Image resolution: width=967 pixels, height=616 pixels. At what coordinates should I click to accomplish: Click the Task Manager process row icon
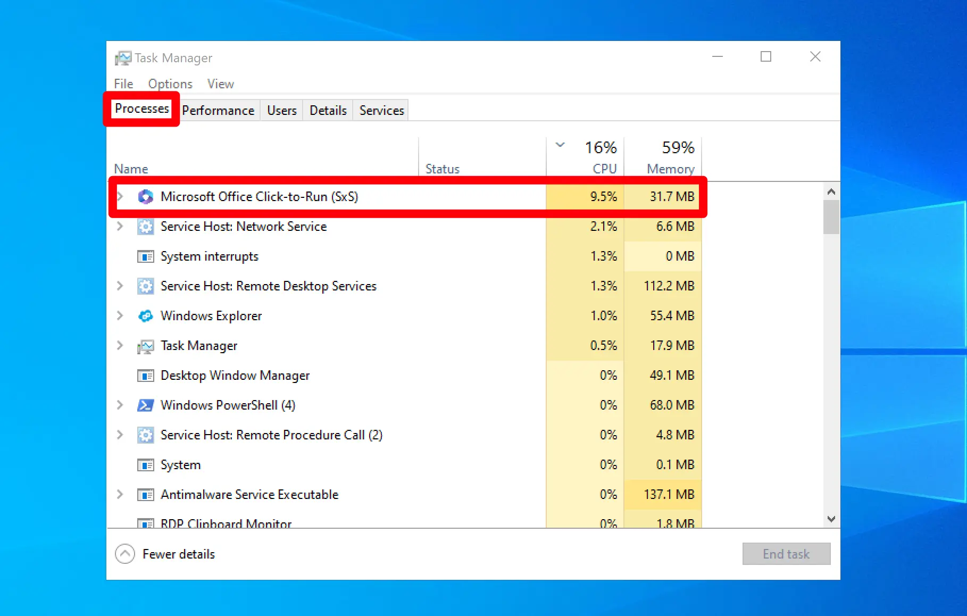click(x=145, y=346)
